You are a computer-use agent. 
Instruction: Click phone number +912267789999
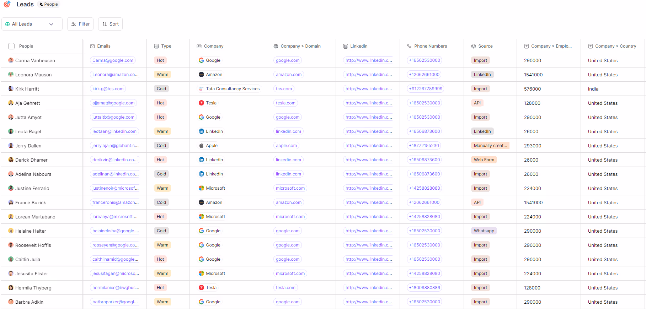pos(426,89)
